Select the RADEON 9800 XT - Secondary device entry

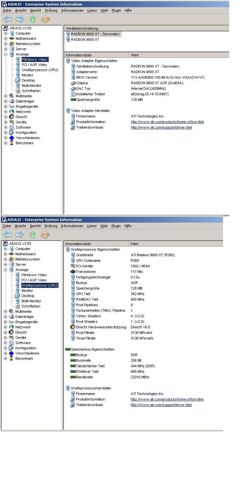coord(95,34)
